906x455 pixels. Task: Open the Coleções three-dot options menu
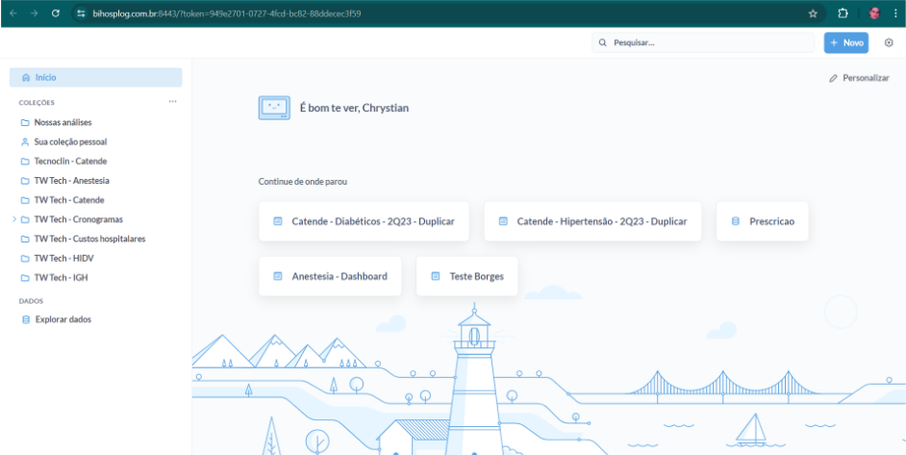[172, 102]
